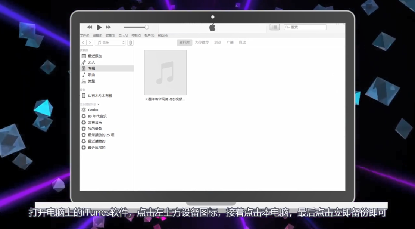The height and width of the screenshot is (229, 415).
Task: Go forward with the right arrow button
Action: 90,43
